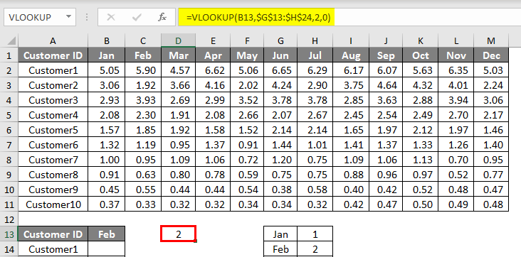Click the Customer ID cell in row 13
This screenshot has height=257, width=521.
click(53, 234)
